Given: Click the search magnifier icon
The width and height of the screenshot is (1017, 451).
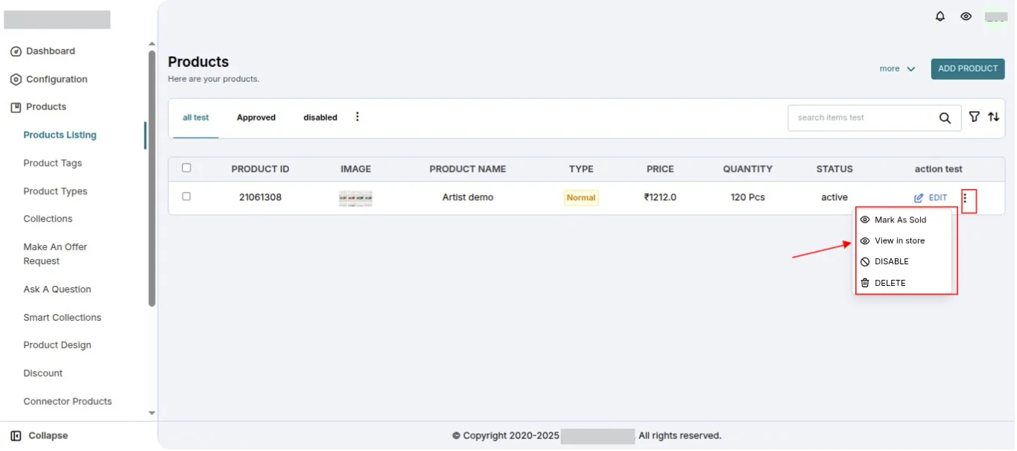Looking at the screenshot, I should [x=945, y=118].
